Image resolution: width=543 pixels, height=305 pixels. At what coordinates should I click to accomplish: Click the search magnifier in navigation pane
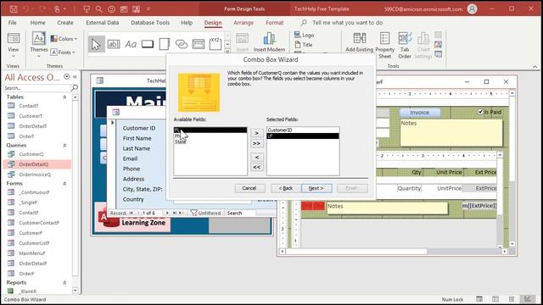[x=75, y=88]
